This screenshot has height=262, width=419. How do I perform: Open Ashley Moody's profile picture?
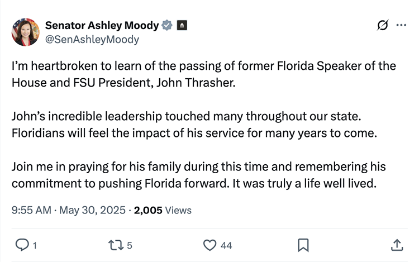(26, 32)
